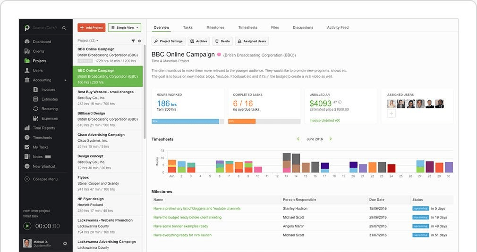Click the info icon beside Unbilled AR amount
Screen dimensions: 477x252
coord(340,102)
